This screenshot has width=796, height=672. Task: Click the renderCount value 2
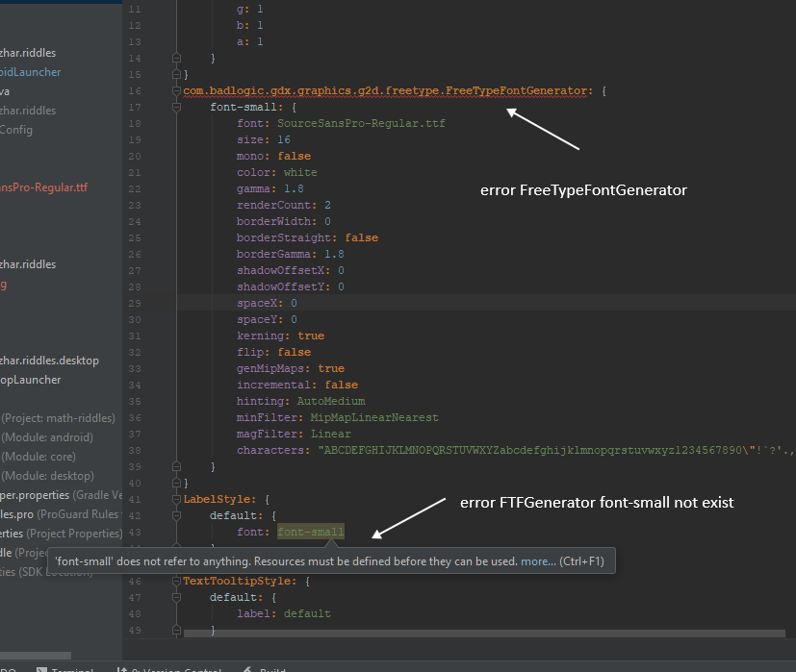(327, 205)
